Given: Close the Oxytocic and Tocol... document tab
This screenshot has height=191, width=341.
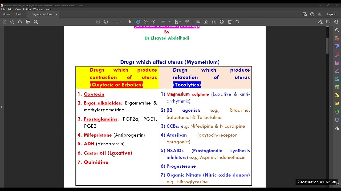Looking at the screenshot, I should tap(56, 14).
